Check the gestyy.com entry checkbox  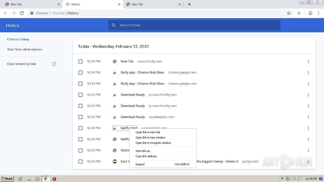(x=80, y=162)
